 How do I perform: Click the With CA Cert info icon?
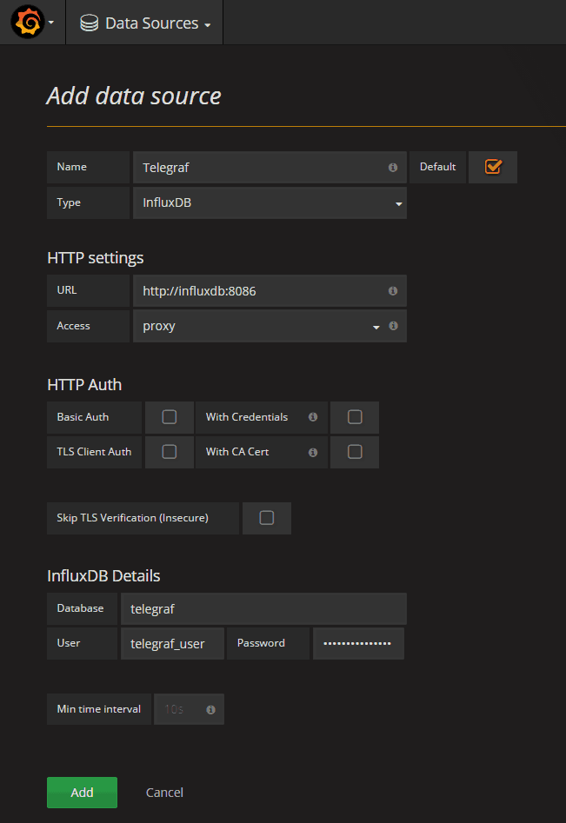[313, 452]
